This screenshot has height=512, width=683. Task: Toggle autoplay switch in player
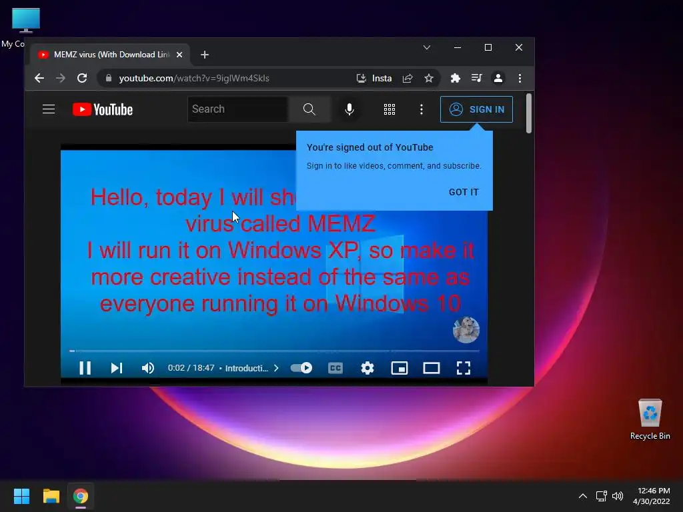pos(301,368)
